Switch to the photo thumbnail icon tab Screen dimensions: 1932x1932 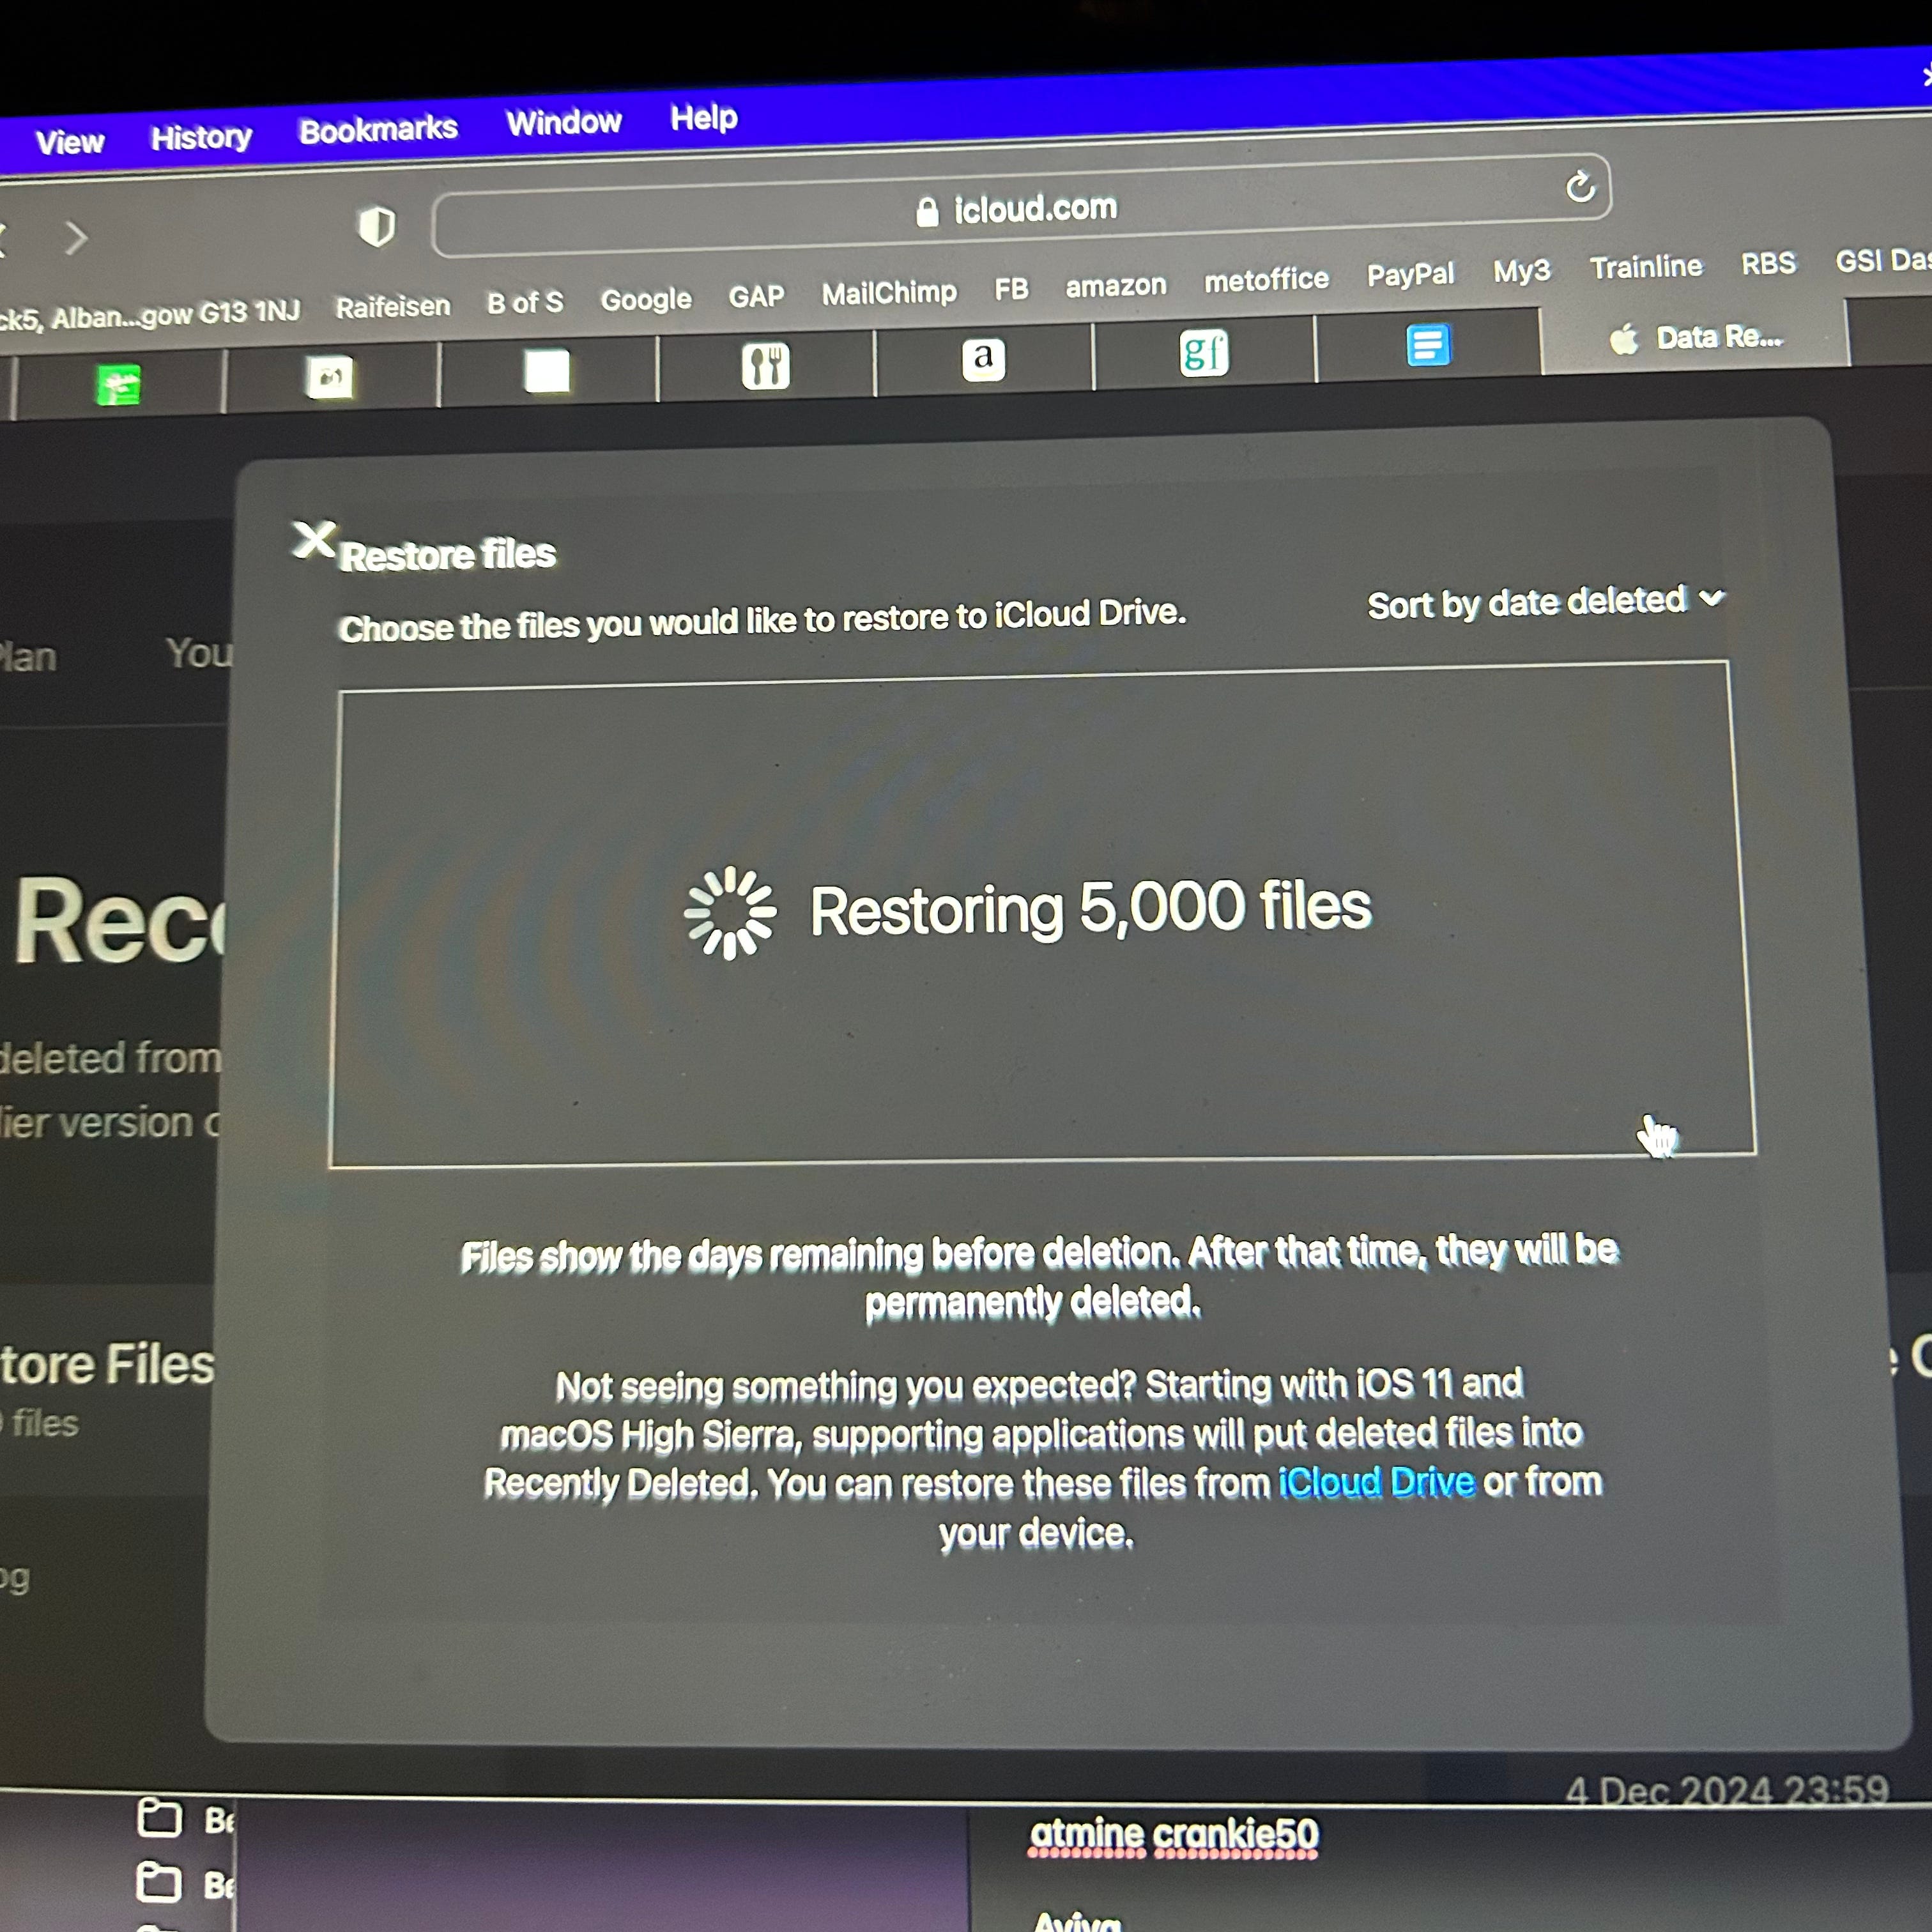click(330, 378)
